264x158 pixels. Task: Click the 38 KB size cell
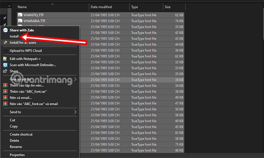click(179, 91)
